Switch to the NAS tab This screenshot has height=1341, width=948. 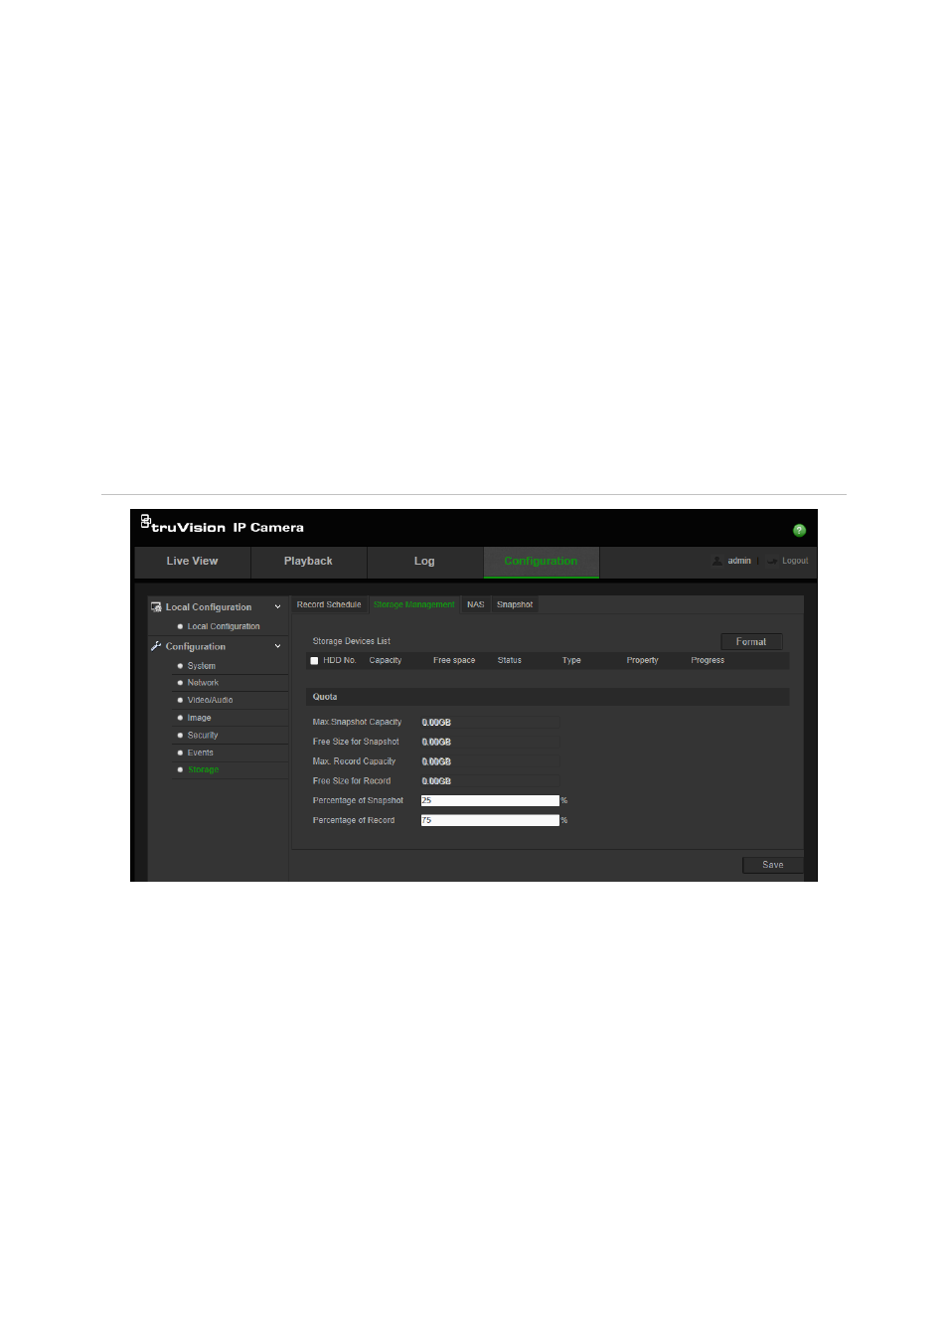click(476, 604)
